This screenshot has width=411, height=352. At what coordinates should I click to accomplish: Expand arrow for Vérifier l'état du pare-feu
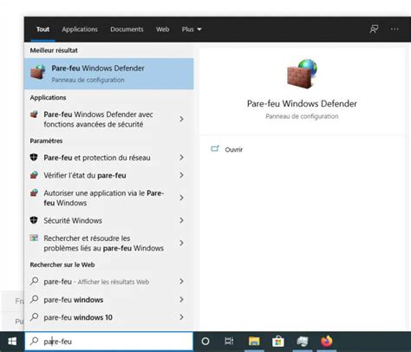[x=181, y=175]
